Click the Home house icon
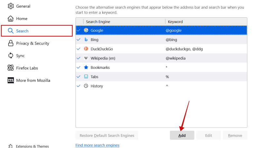 pos(11,19)
